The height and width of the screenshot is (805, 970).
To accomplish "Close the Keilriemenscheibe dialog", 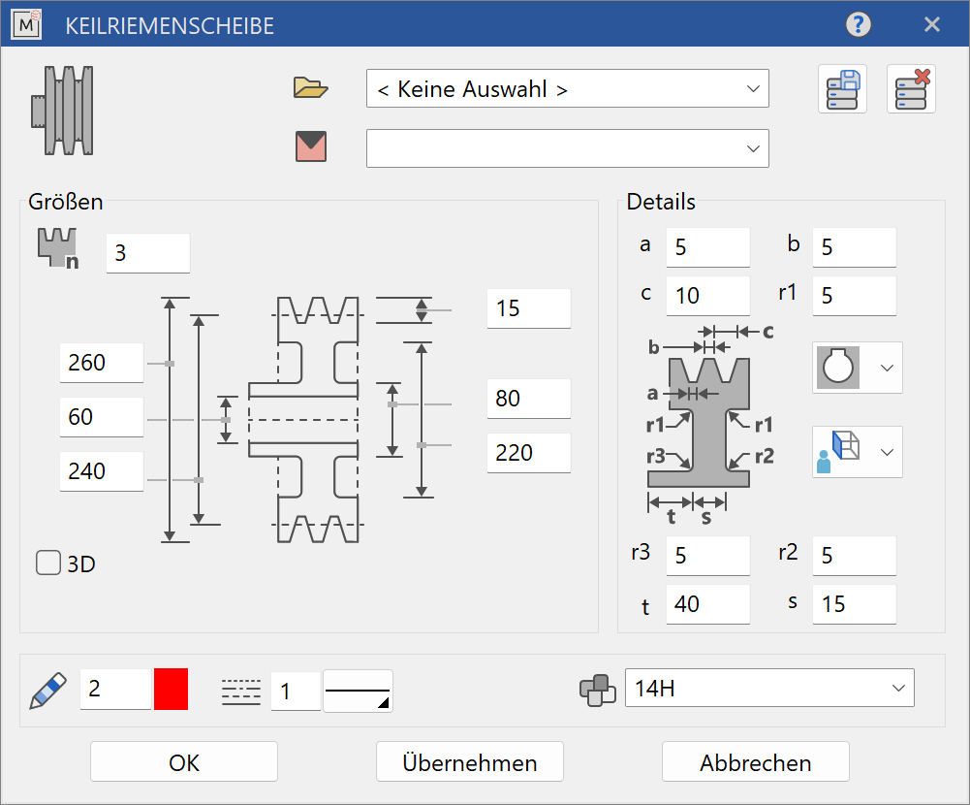I will click(931, 25).
